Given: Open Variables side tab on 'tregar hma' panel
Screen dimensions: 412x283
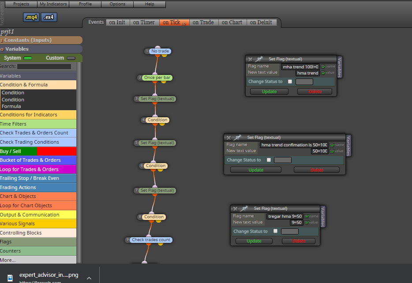Looking at the screenshot, I should [322, 216].
